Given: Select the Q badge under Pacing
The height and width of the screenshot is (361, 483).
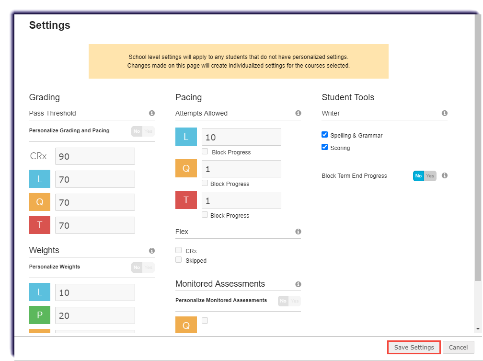Looking at the screenshot, I should [186, 168].
